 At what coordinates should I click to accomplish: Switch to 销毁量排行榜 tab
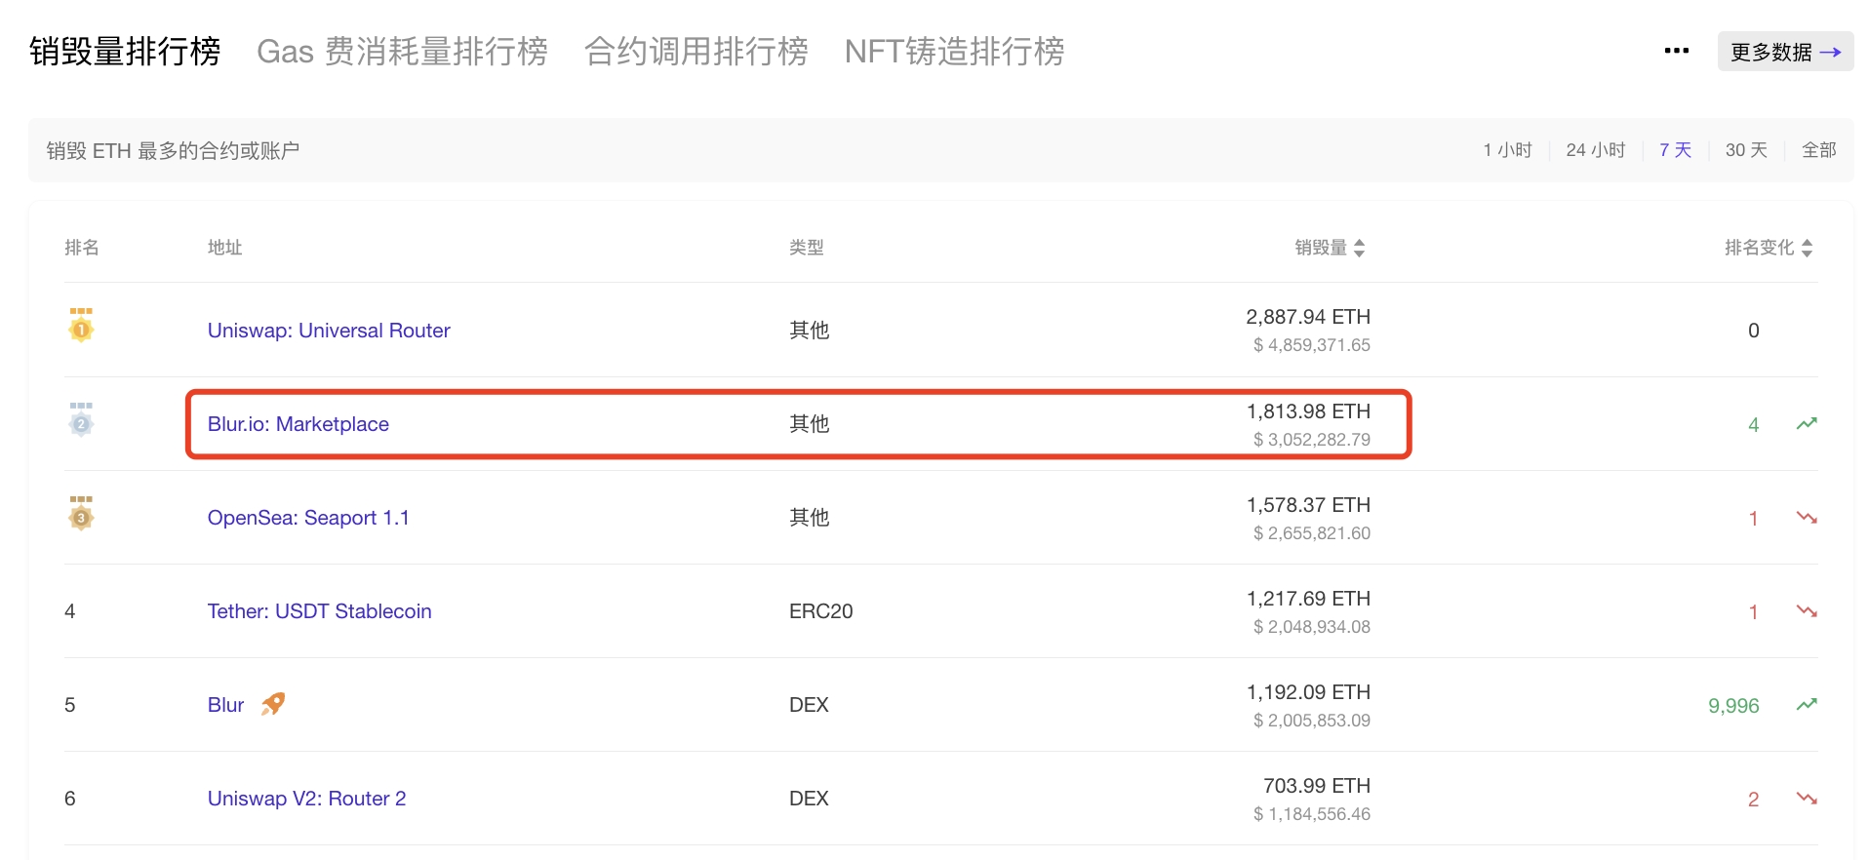(x=125, y=52)
